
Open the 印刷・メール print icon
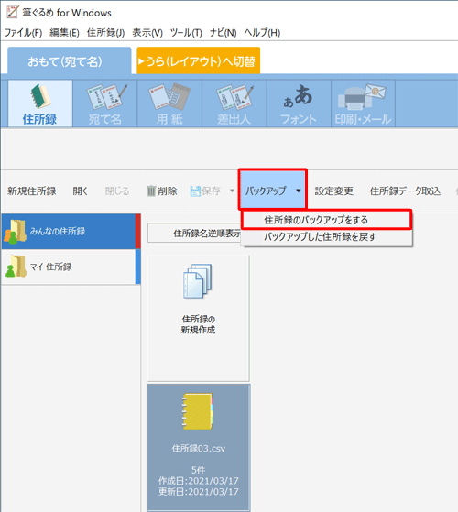pos(363,103)
